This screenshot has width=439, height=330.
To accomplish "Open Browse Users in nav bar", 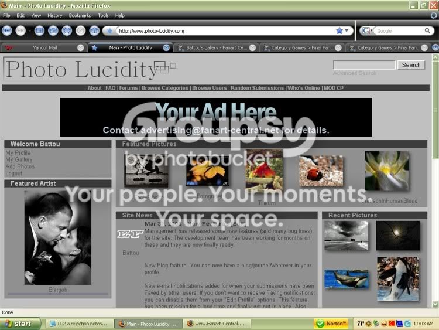I will (x=210, y=88).
